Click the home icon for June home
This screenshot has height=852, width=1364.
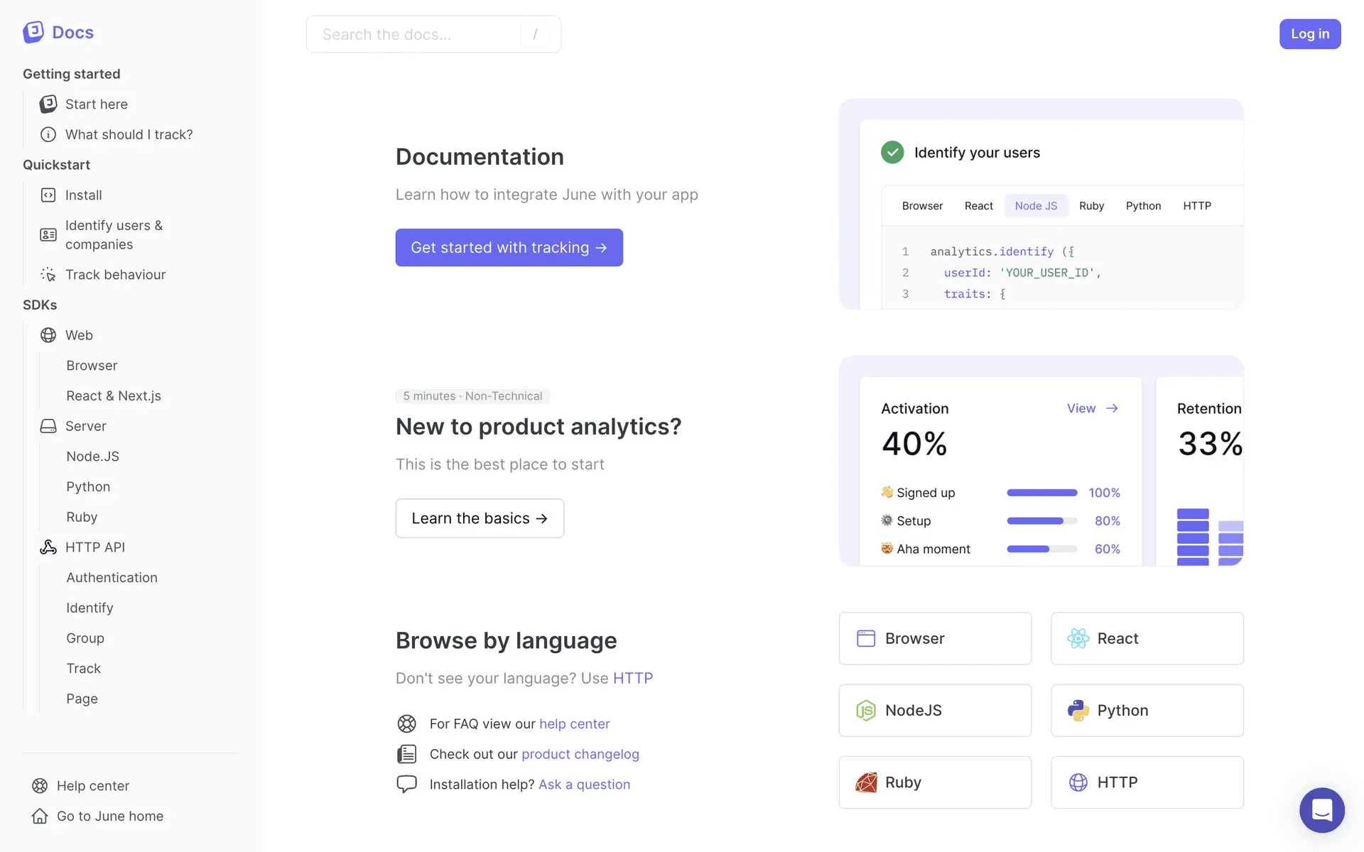coord(40,816)
